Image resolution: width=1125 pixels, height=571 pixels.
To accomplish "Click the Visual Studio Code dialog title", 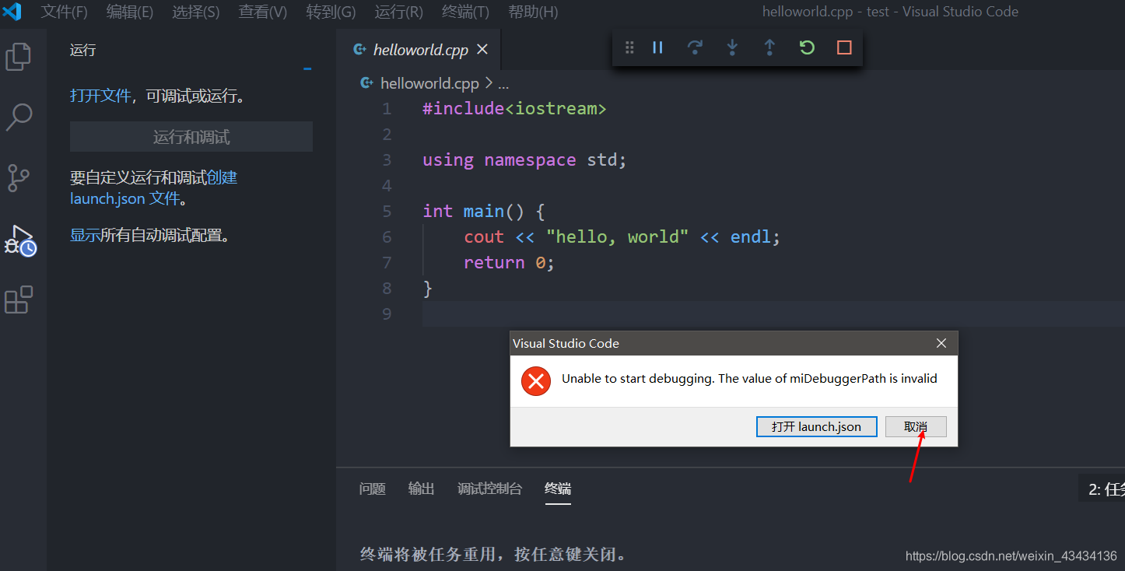I will (566, 343).
